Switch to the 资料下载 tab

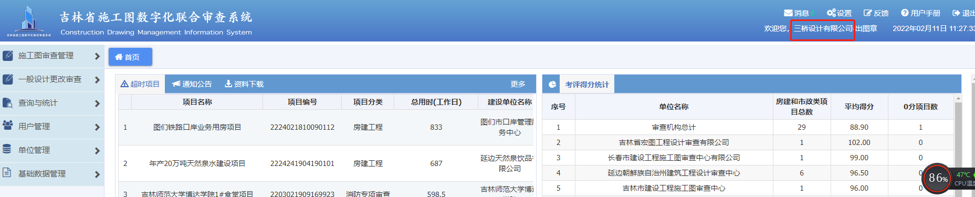244,84
